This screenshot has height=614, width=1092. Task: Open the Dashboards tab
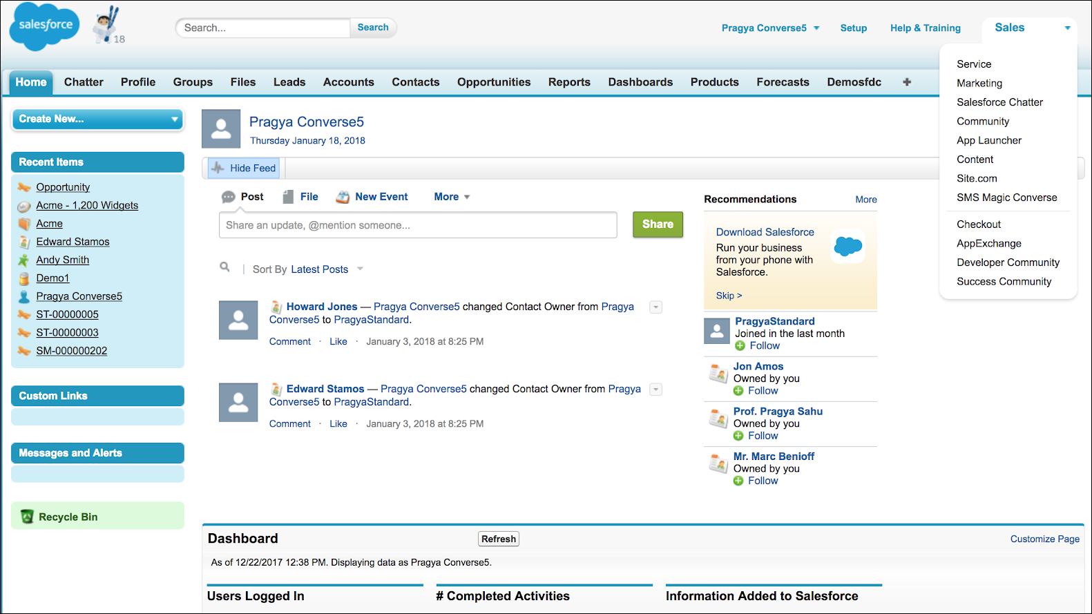[x=640, y=81]
